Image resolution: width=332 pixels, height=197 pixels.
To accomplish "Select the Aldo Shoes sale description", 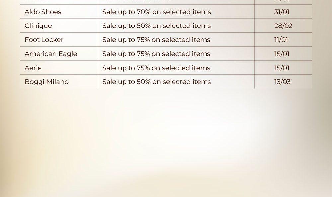I will pyautogui.click(x=156, y=12).
